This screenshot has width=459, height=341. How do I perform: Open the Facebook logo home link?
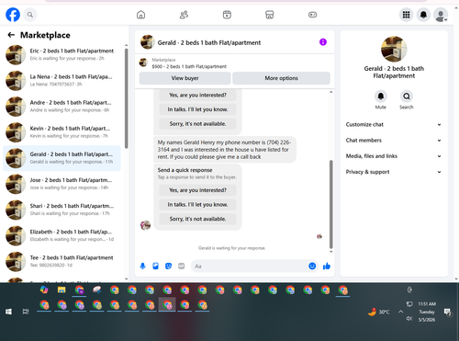(13, 15)
